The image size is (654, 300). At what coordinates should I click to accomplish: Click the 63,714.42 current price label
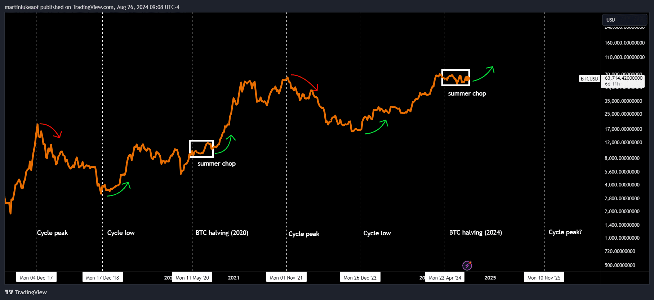pos(623,78)
